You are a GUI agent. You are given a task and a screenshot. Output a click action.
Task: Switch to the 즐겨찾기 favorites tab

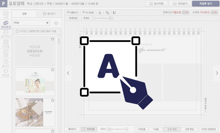[x=49, y=14]
